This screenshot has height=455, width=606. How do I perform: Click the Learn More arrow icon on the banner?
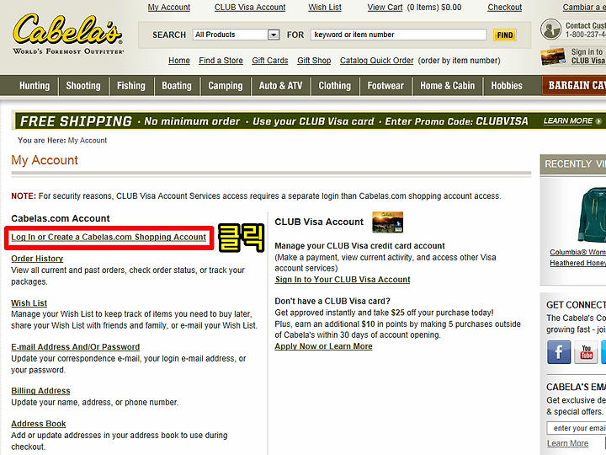click(598, 121)
